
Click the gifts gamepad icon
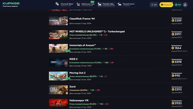pos(100,5)
